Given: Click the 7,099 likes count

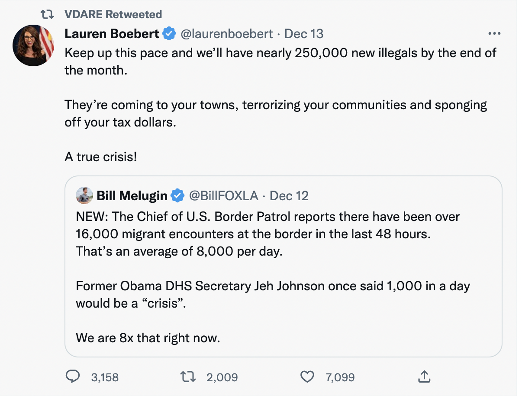Looking at the screenshot, I should click(x=340, y=377).
